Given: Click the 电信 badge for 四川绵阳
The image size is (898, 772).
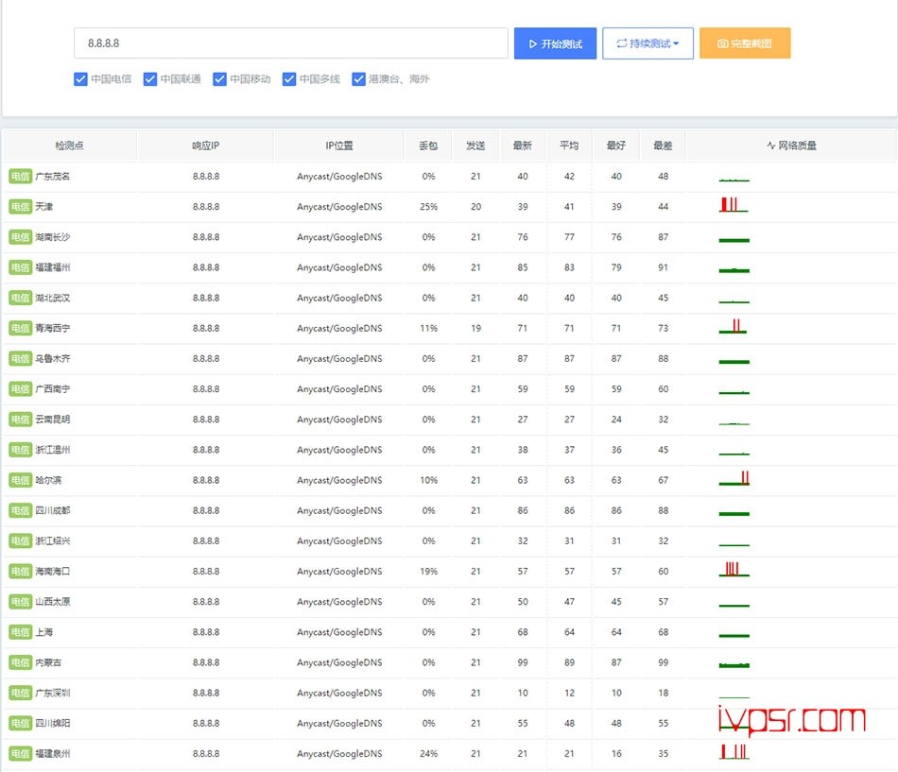Looking at the screenshot, I should (x=20, y=723).
